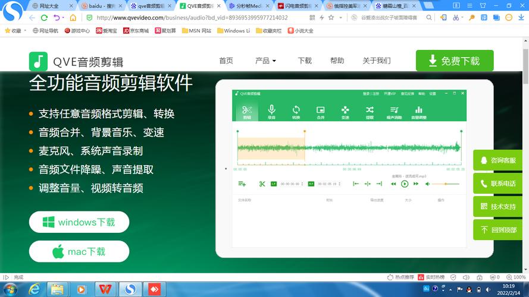Click the page vertical scrollbar thumb
Image resolution: width=529 pixels, height=297 pixels.
point(525,67)
